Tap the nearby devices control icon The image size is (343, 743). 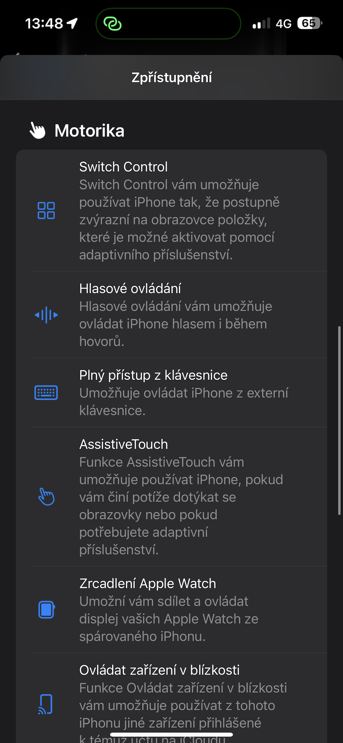point(46,704)
